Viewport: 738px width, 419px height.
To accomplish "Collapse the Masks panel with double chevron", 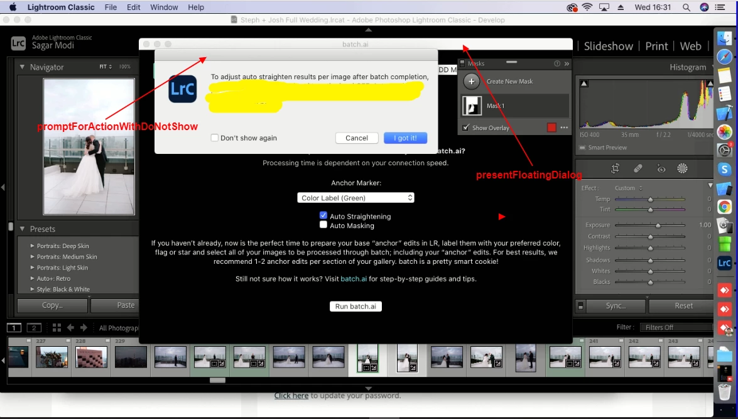I will click(x=567, y=63).
